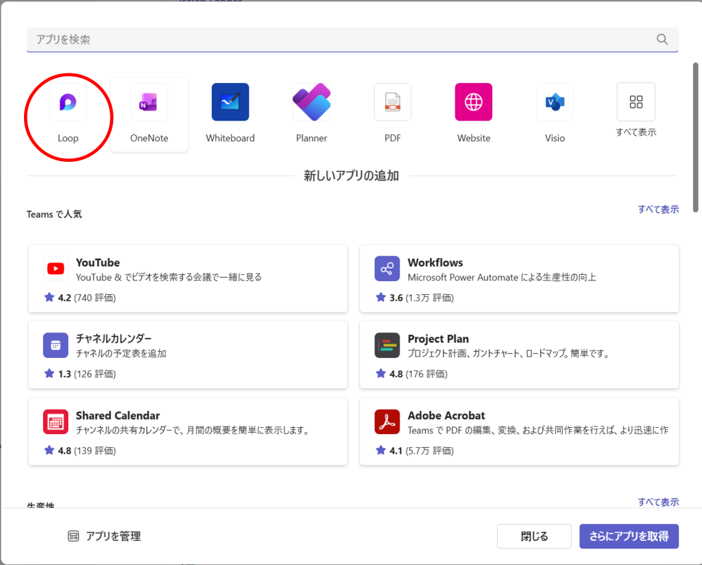Add the Whiteboard app
Viewport: 702px width, 565px height.
coord(230,103)
